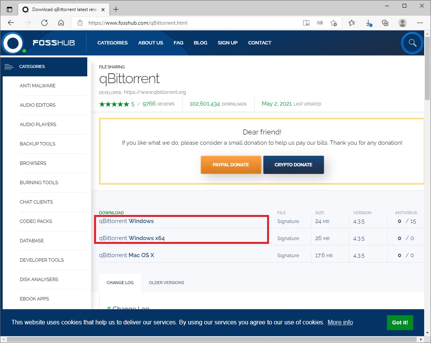Close the qBittorrent download tab
Screen dimensions: 431x343
(103, 9)
